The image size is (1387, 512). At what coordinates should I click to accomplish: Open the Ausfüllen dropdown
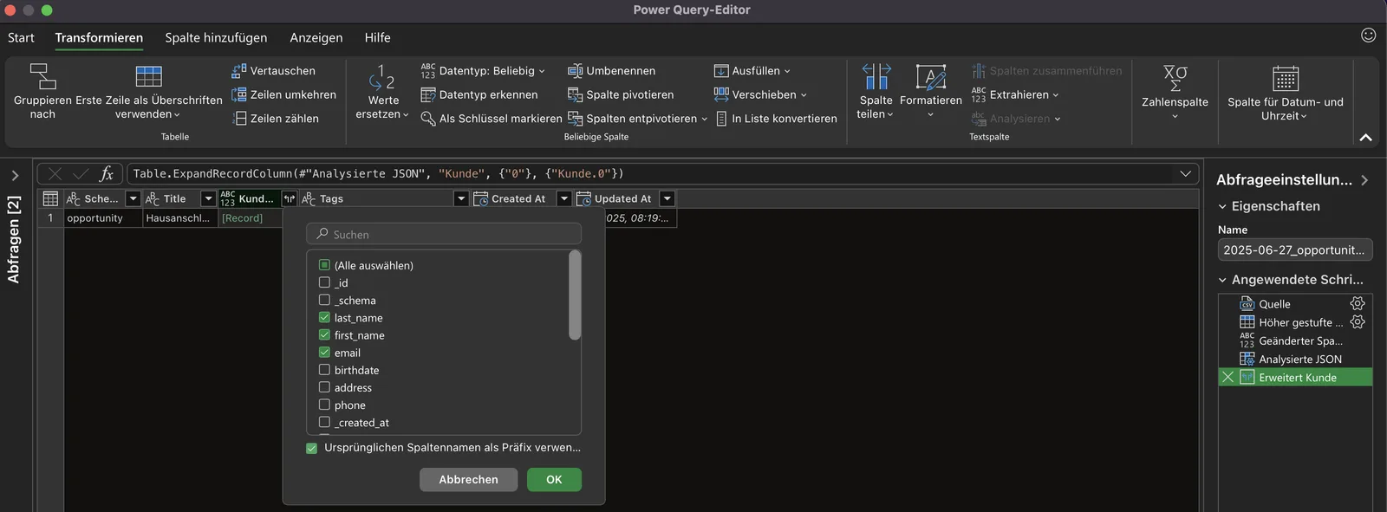coord(752,70)
